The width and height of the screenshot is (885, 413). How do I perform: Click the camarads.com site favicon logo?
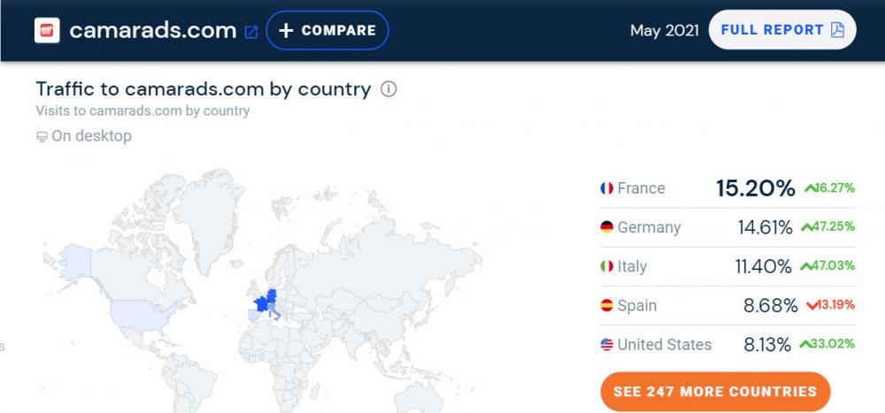coord(47,30)
